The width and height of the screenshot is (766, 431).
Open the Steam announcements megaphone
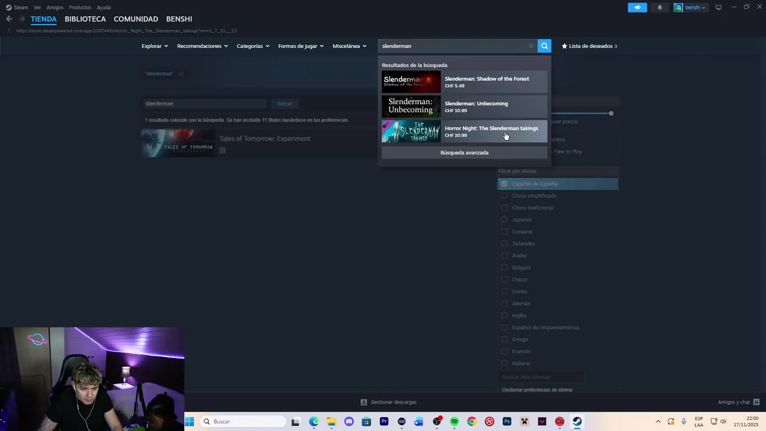(x=637, y=7)
